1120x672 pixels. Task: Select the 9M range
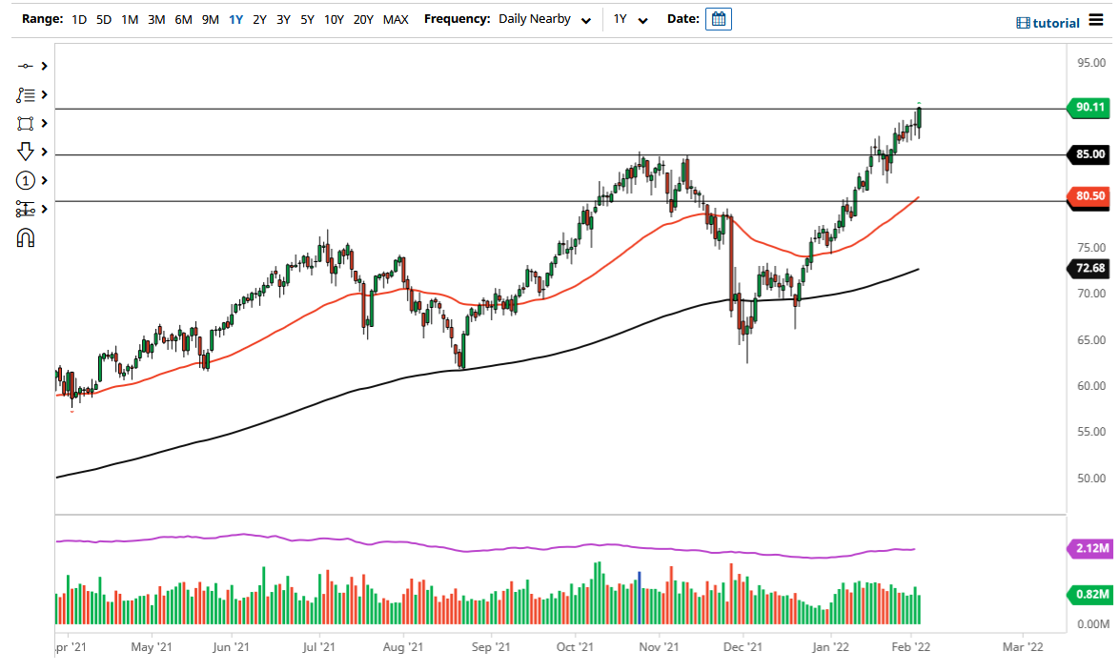(x=210, y=20)
